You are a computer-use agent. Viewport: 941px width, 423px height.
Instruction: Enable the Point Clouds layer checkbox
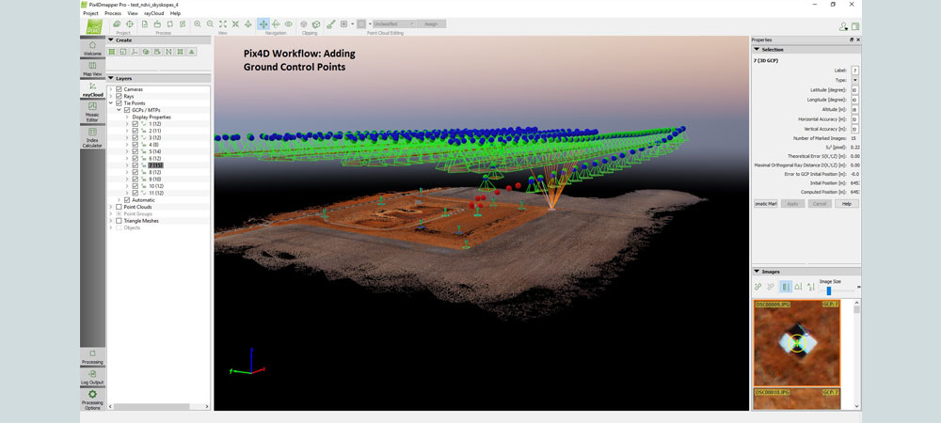click(119, 207)
